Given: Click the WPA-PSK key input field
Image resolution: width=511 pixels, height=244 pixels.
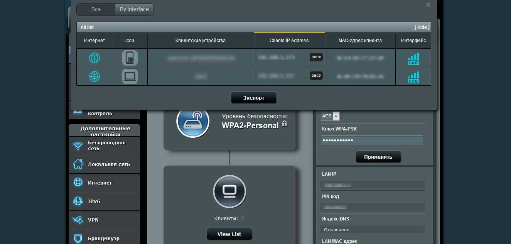Looking at the screenshot, I should pos(372,141).
